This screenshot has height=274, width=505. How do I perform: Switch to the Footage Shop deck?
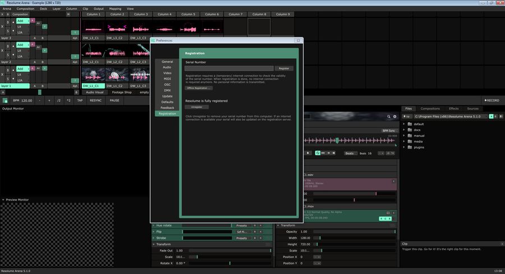click(x=122, y=92)
